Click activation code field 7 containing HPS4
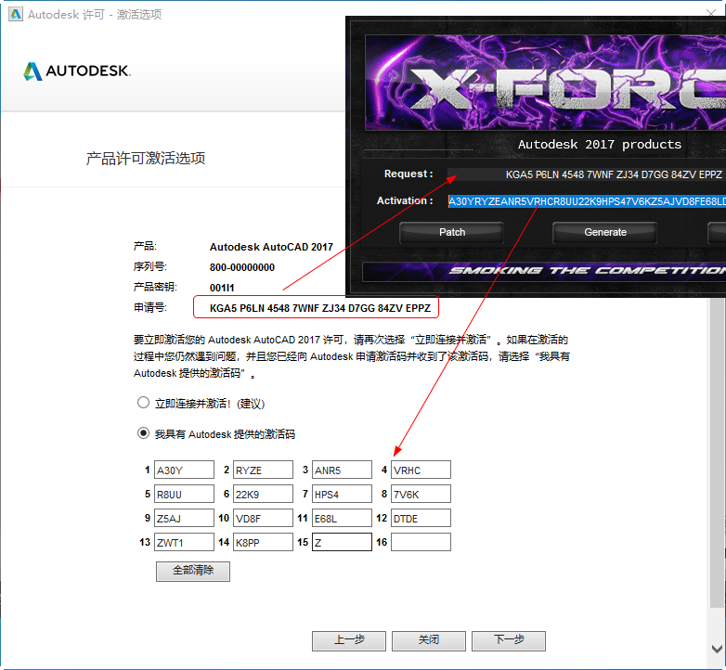The image size is (726, 670). 342,494
